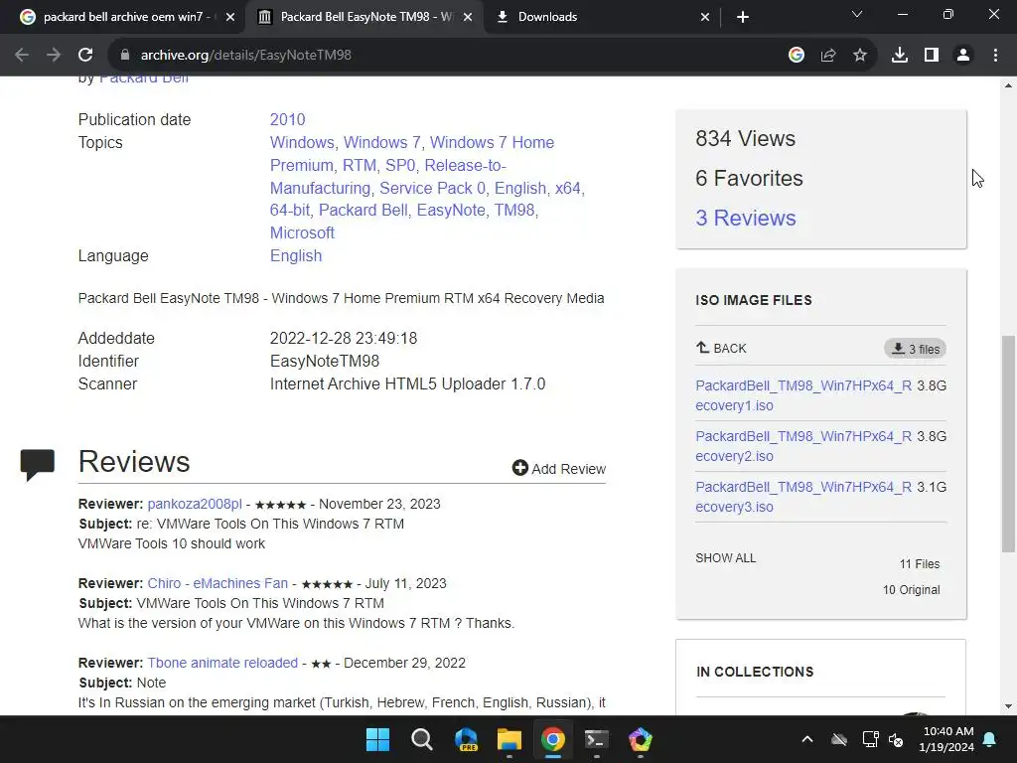Viewport: 1017px width, 763px height.
Task: Click the page vertical scrollbar thumb
Action: pyautogui.click(x=1008, y=444)
